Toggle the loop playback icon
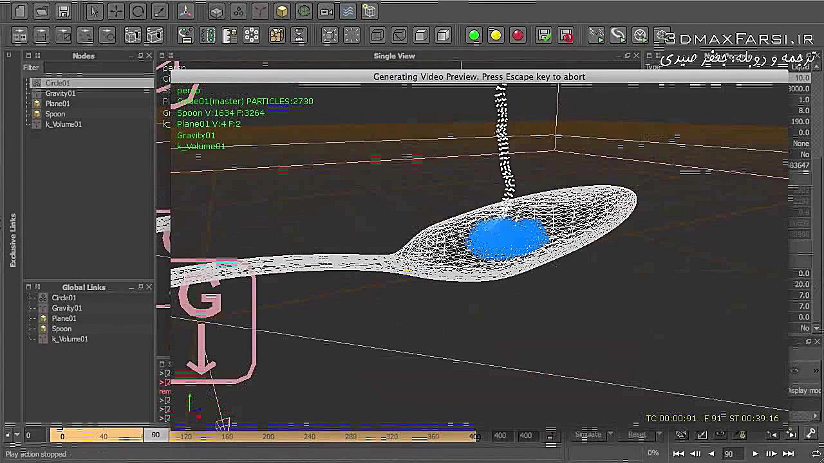This screenshot has width=824, height=463. point(816,453)
